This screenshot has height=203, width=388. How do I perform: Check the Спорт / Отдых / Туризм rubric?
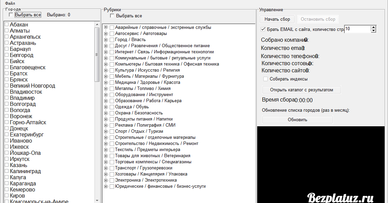[x=112, y=131]
